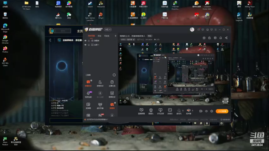Viewport: 269px width, 151px height.
Task: Mute the 麦克风 microphone
Action: coord(179,111)
